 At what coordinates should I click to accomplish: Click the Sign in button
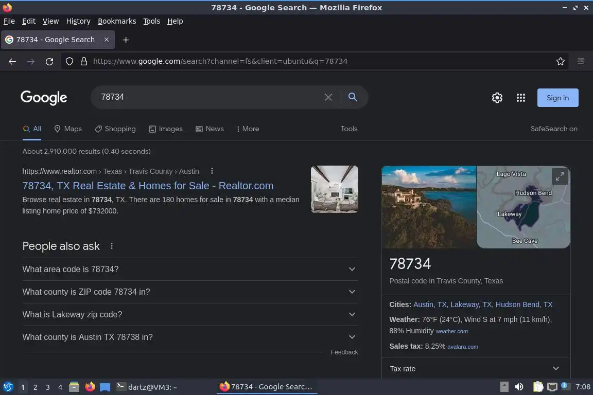[x=557, y=98]
